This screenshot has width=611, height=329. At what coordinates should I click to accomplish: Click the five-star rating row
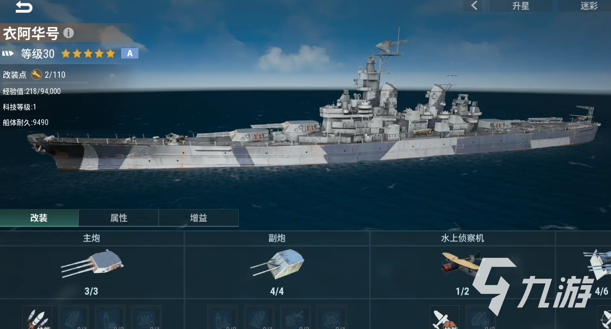point(88,53)
